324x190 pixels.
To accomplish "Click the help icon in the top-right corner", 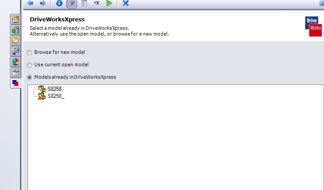I will 322,3.
